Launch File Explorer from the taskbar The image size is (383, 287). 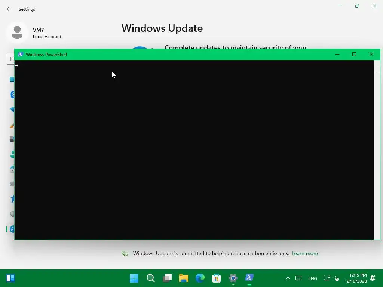(x=183, y=278)
